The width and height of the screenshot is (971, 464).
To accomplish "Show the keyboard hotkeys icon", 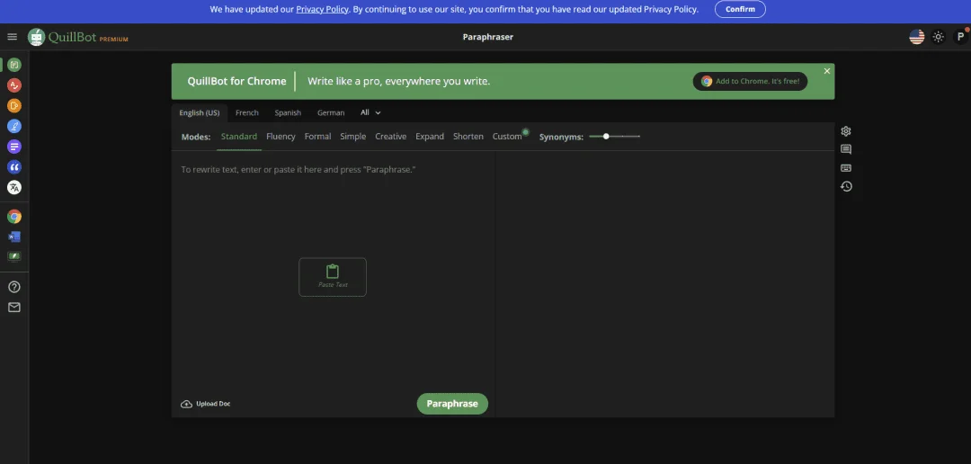I will point(846,168).
